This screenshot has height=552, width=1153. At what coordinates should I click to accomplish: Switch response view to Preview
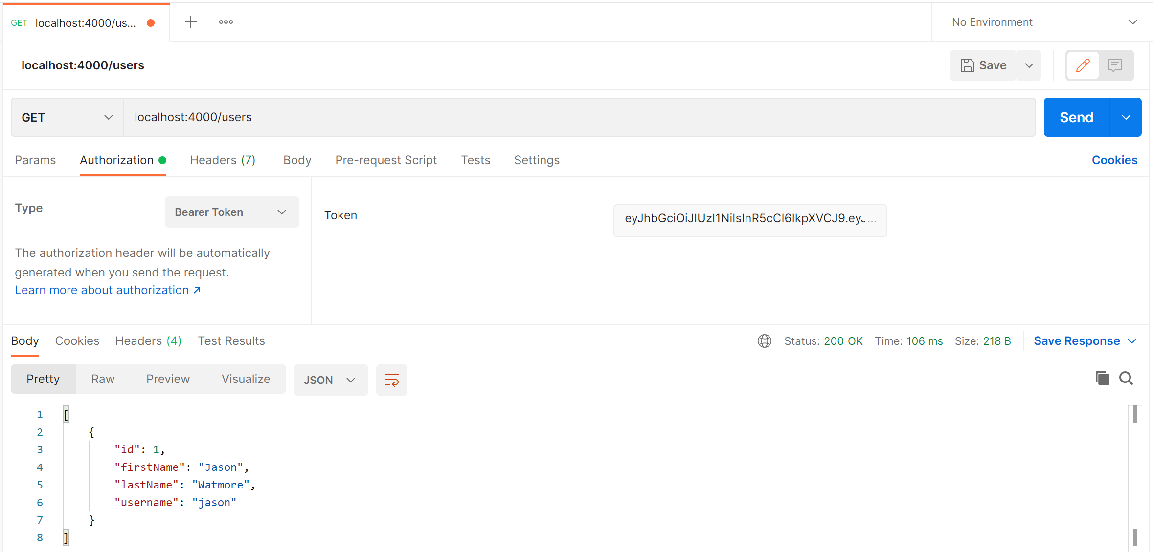[x=168, y=379]
